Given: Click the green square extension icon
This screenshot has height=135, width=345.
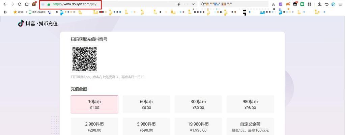Looking at the screenshot, I should tap(302, 4).
